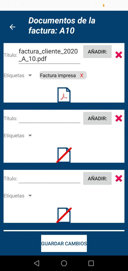Tap the Android home navigation button
Image resolution: width=128 pixels, height=271 pixels.
(x=64, y=263)
